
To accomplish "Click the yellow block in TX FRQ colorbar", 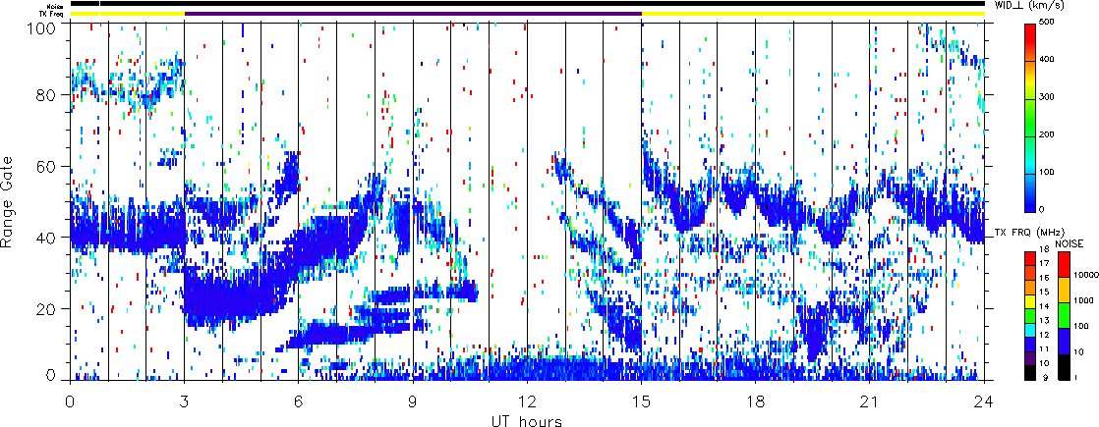I will (x=1030, y=301).
